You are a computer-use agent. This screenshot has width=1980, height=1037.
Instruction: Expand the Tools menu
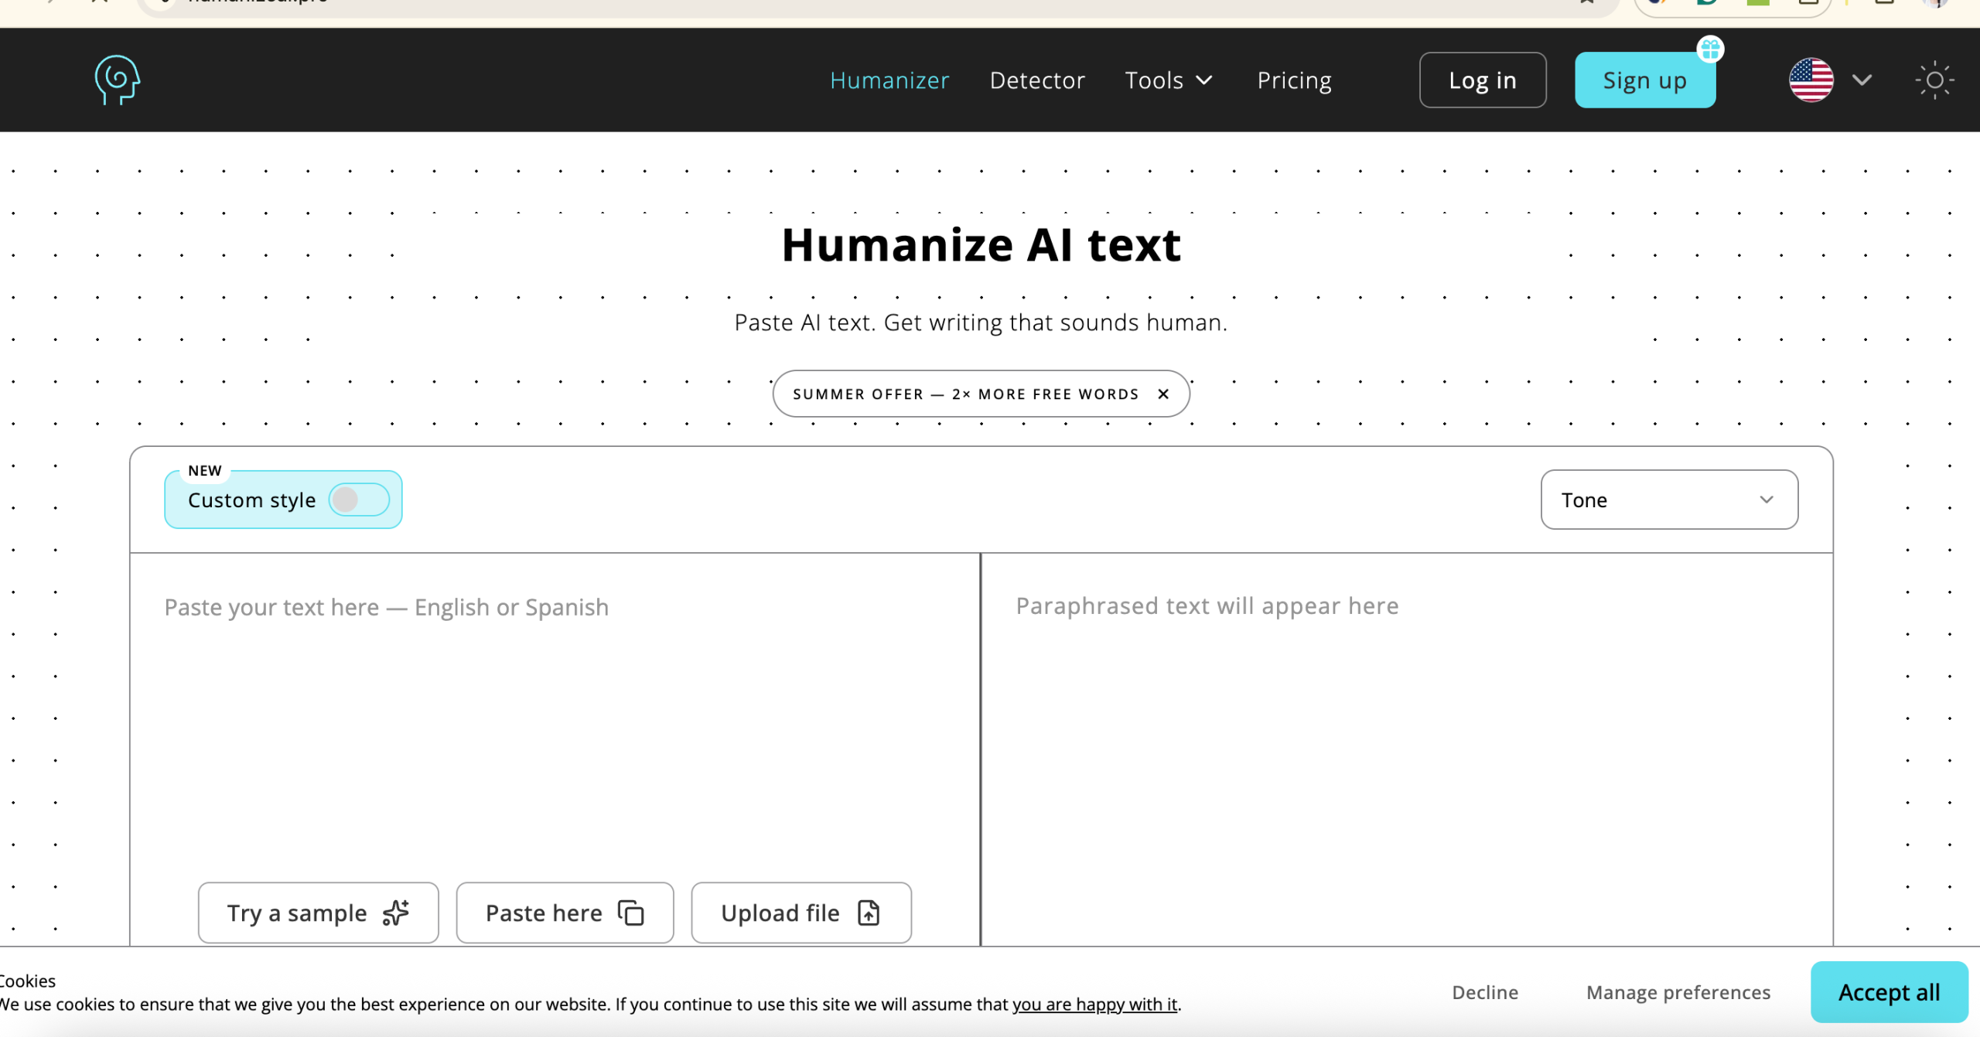pyautogui.click(x=1169, y=80)
